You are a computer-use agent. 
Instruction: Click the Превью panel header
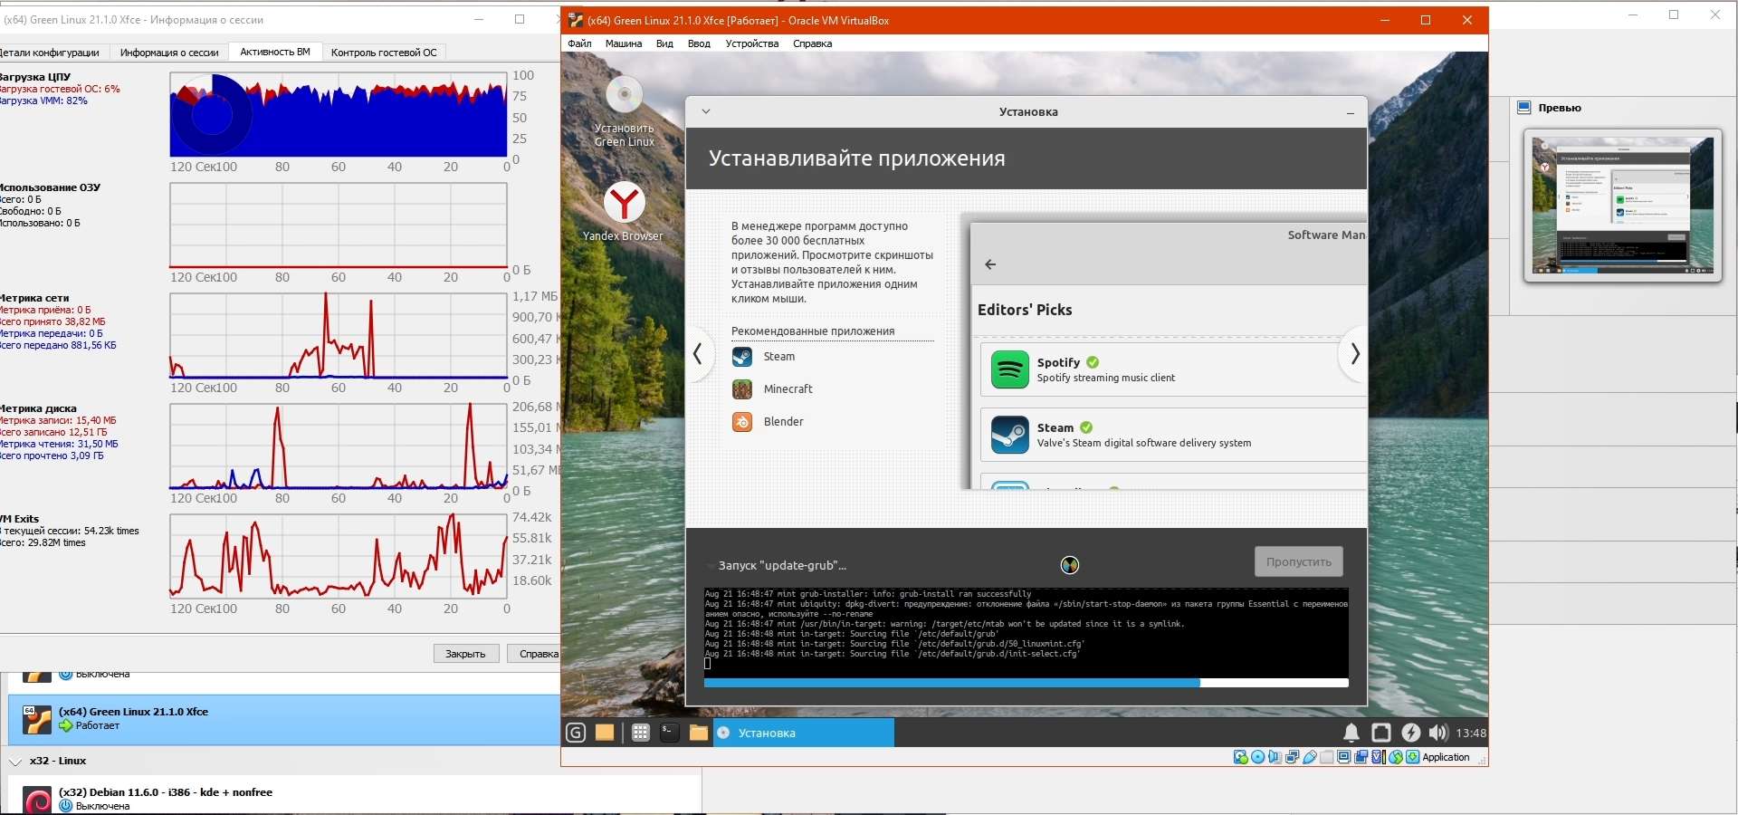click(1559, 108)
